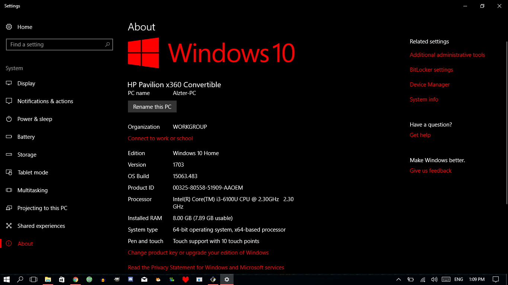Open File Explorer from taskbar
This screenshot has width=508, height=285.
coord(48,279)
